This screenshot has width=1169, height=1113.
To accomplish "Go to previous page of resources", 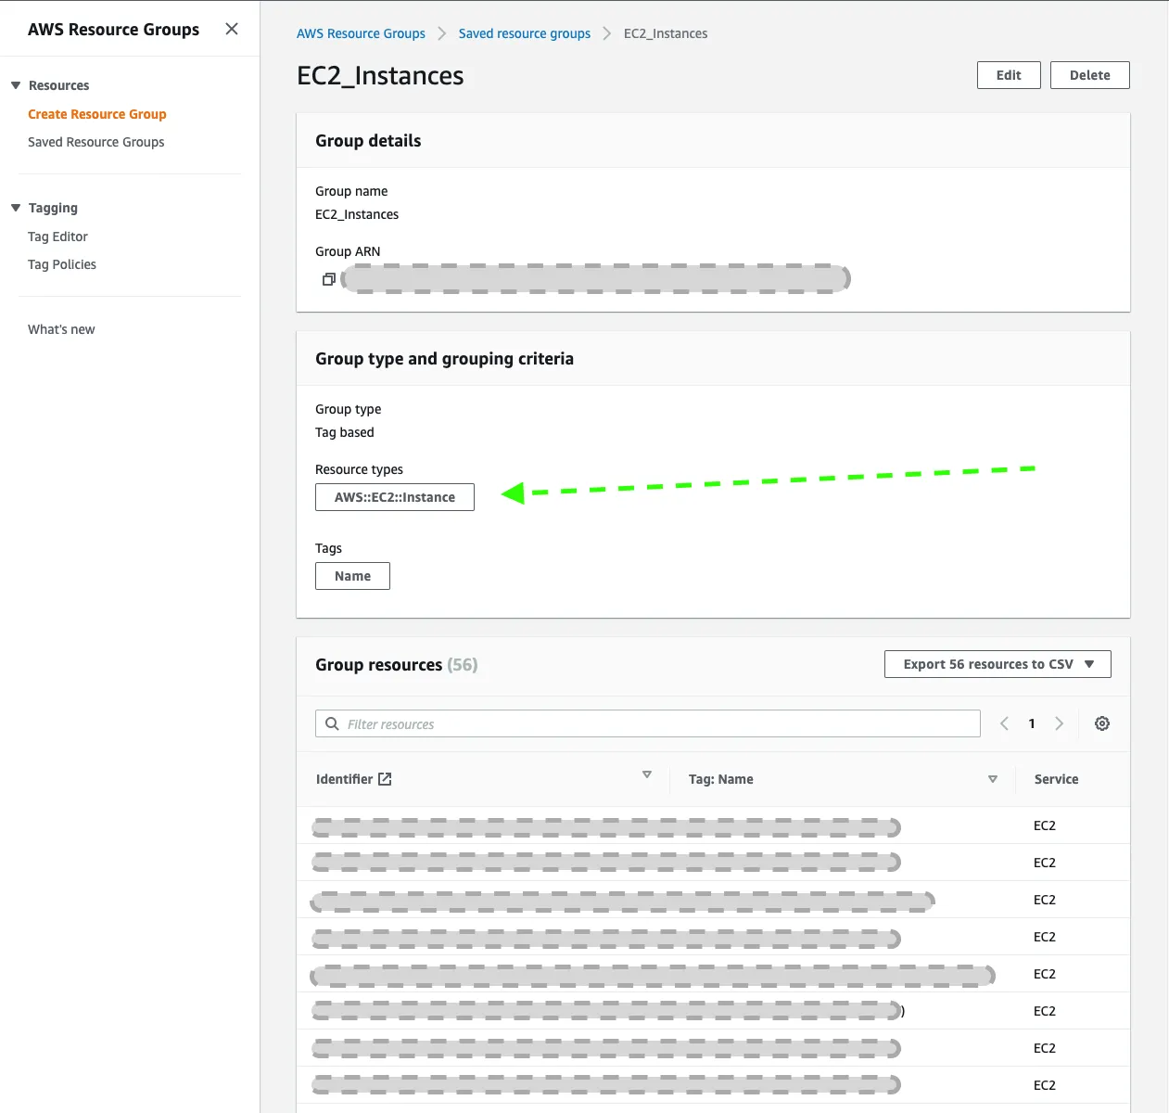I will coord(1004,723).
